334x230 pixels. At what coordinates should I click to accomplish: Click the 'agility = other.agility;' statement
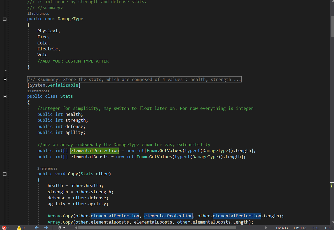point(78,204)
